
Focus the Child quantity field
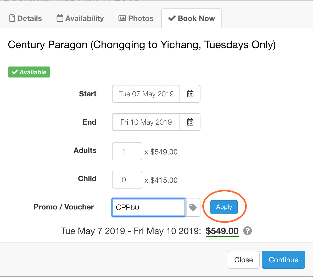pos(127,180)
